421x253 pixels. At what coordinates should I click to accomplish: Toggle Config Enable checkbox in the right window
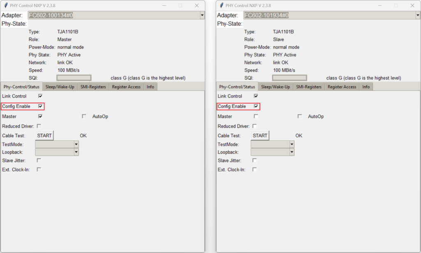coord(256,106)
